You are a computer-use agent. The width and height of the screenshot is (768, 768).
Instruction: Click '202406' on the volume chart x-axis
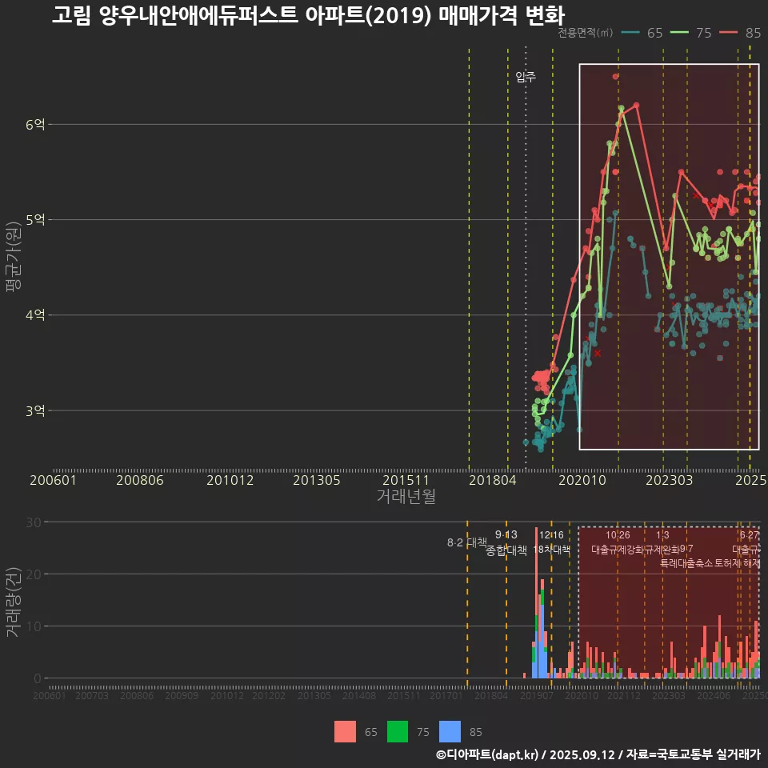coord(713,695)
